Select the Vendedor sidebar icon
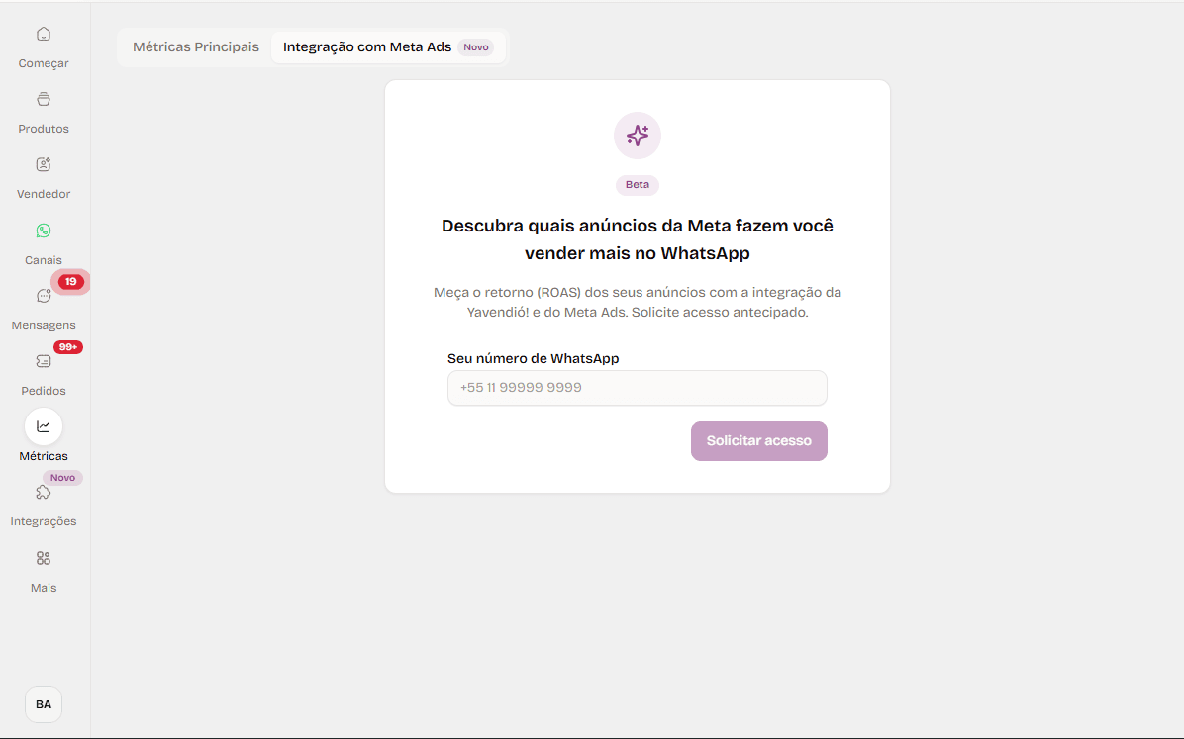Screen dimensions: 1184x739 (43, 164)
